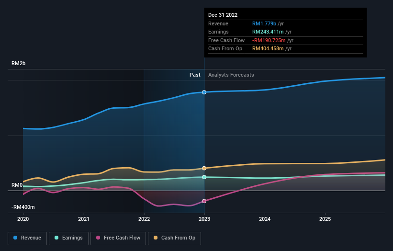The height and width of the screenshot is (251, 393).
Task: Click the Revenue data point at 2023
Action: (x=204, y=92)
